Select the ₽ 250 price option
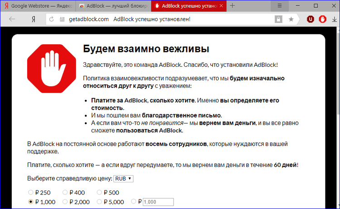 pos(30,192)
